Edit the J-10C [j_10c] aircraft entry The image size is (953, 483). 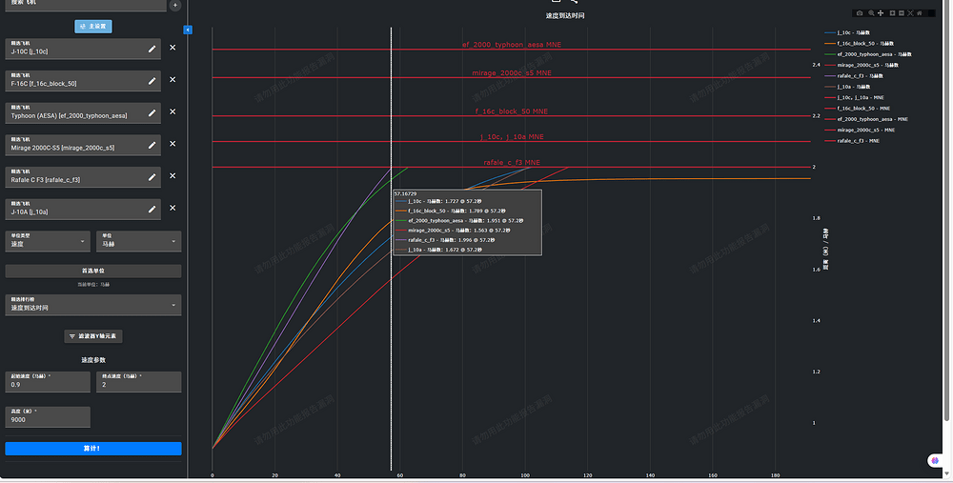[152, 49]
